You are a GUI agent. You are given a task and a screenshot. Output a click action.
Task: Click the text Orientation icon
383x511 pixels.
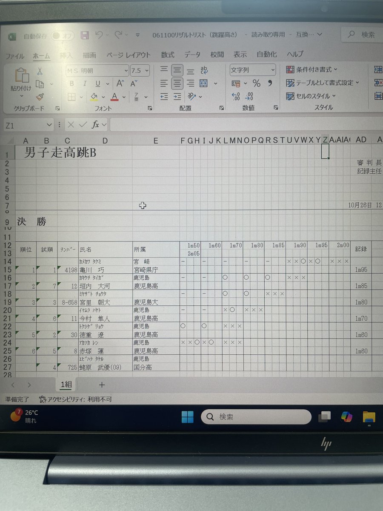[192, 97]
